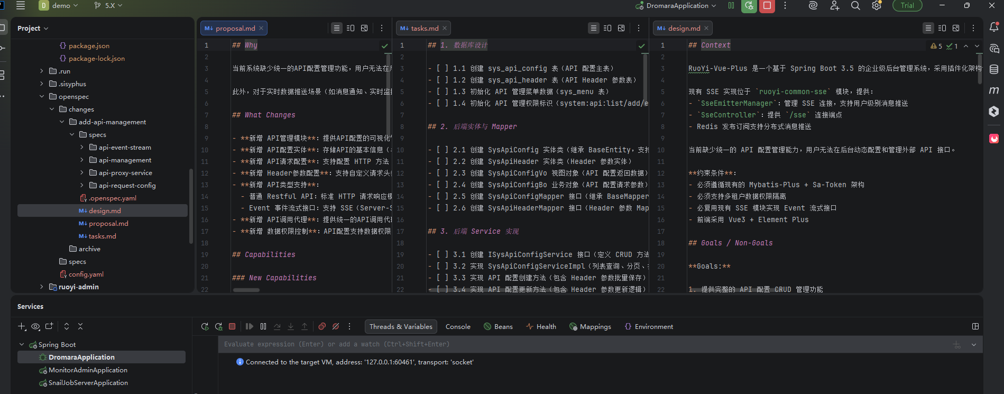The image size is (1004, 394).
Task: Toggle Mute Breakpoints in debug toolbar
Action: tap(336, 326)
